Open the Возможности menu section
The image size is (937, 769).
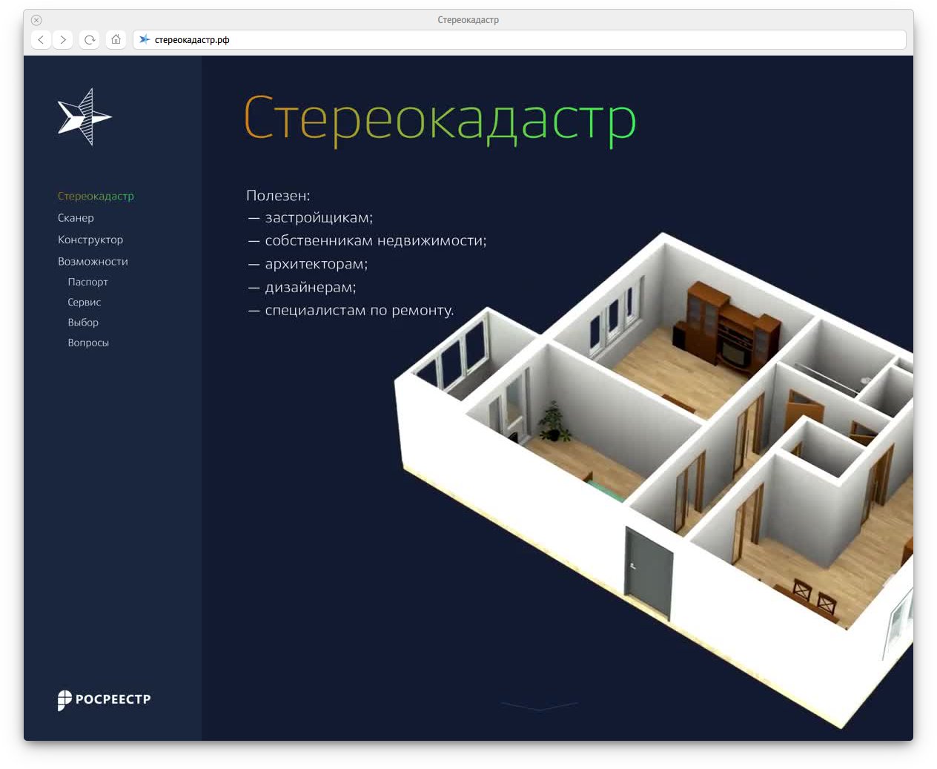[93, 262]
